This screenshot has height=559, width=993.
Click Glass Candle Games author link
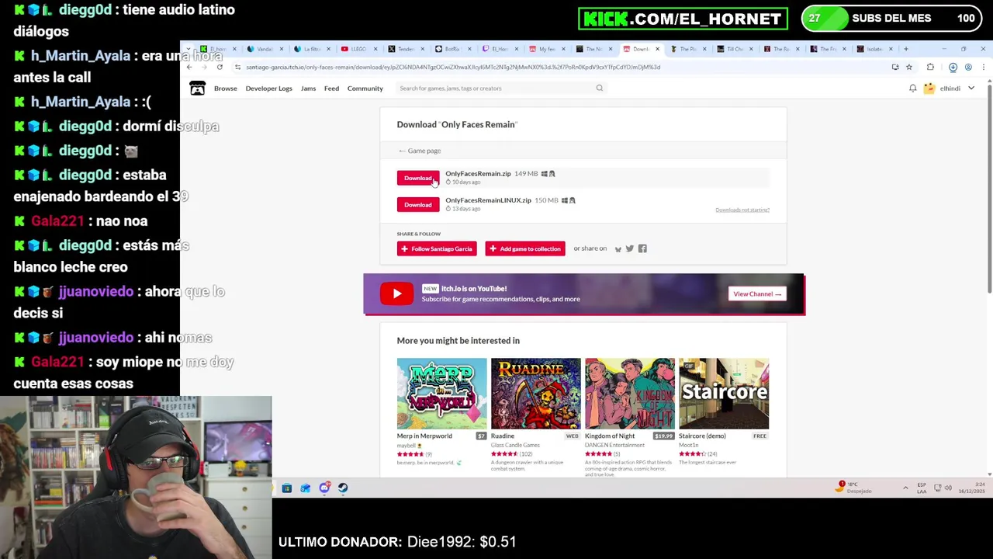[515, 446]
